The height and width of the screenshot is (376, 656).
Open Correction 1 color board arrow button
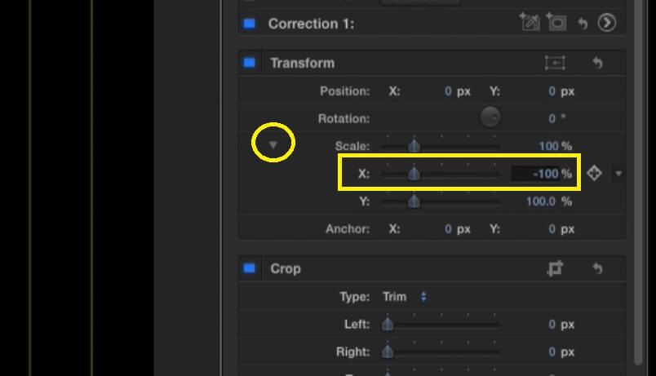click(606, 23)
